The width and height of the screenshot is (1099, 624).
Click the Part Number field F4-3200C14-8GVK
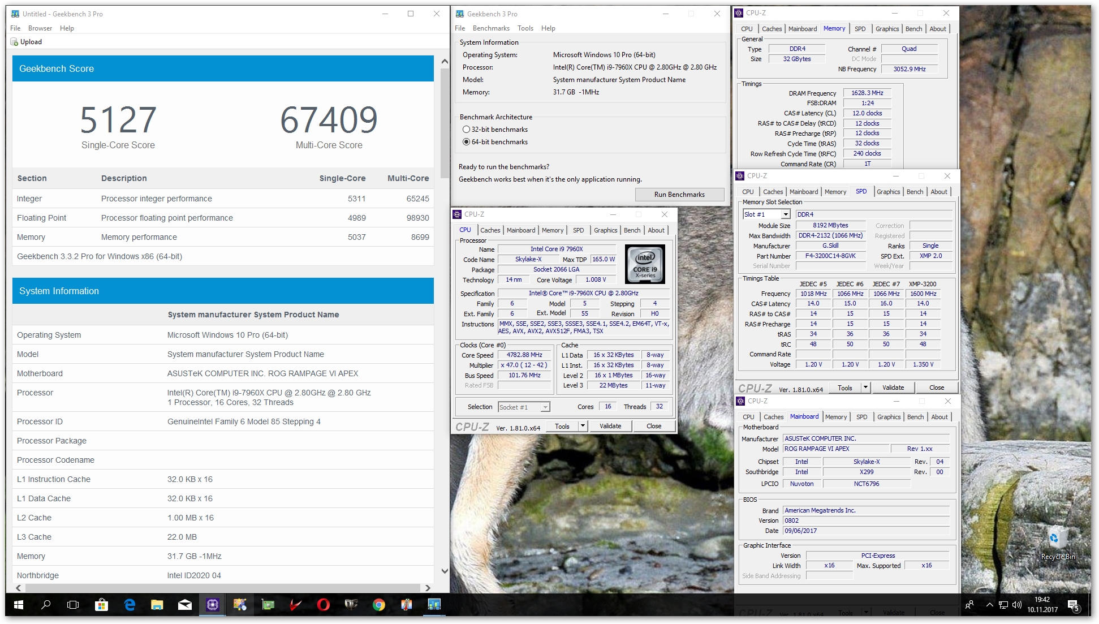(x=830, y=256)
